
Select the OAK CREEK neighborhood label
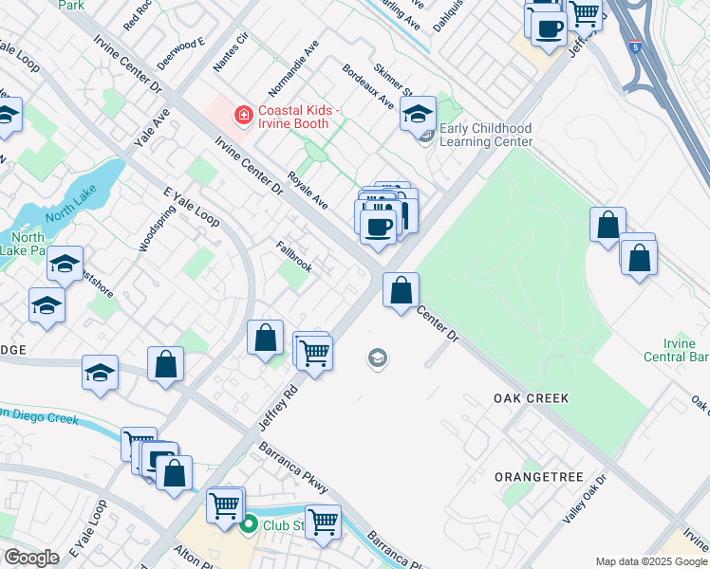[x=532, y=398]
